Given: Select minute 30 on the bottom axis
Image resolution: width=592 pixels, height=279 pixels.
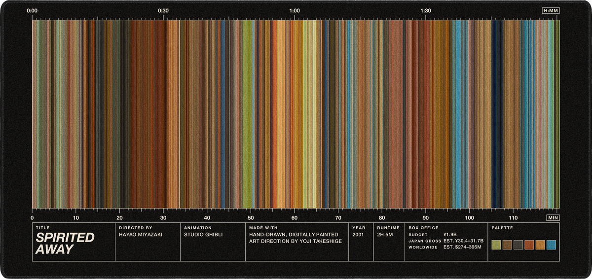Looking at the screenshot, I should [x=163, y=217].
